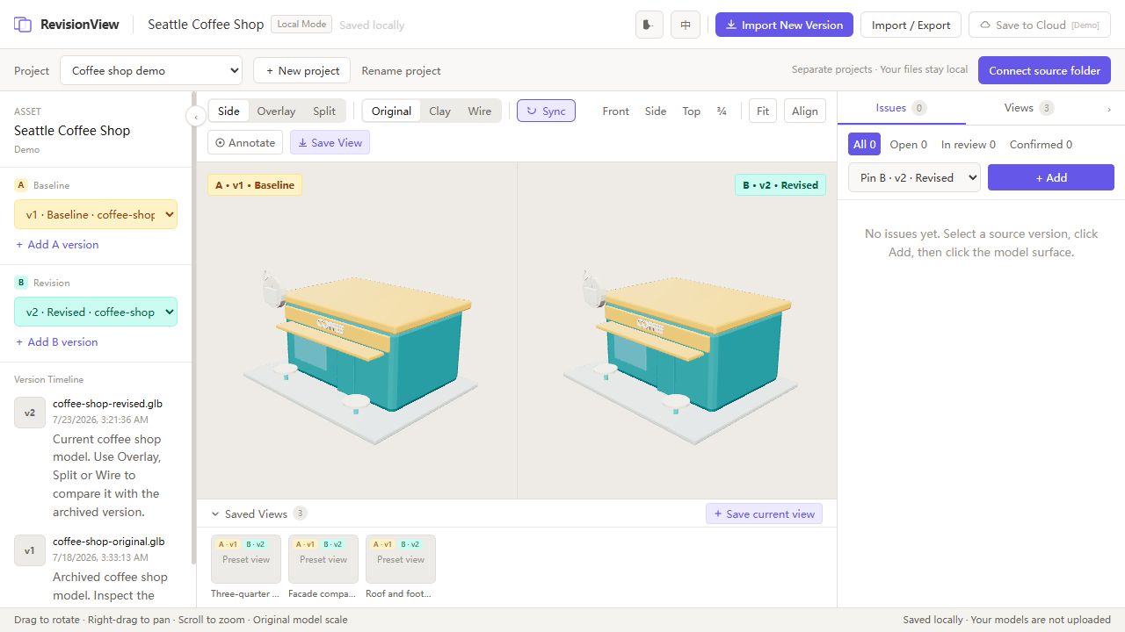This screenshot has width=1125, height=632.
Task: Open the Issues tab
Action: (x=901, y=108)
